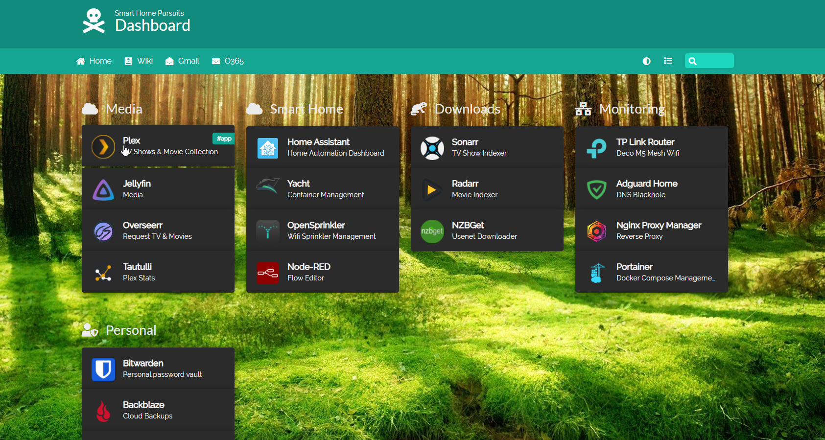825x440 pixels.
Task: Click the TP Link Router icon
Action: click(x=597, y=148)
